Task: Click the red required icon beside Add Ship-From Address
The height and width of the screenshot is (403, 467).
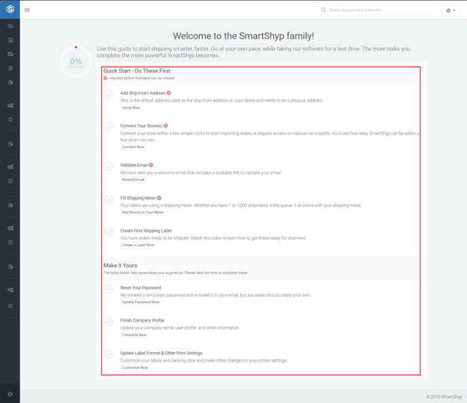Action: [x=168, y=93]
